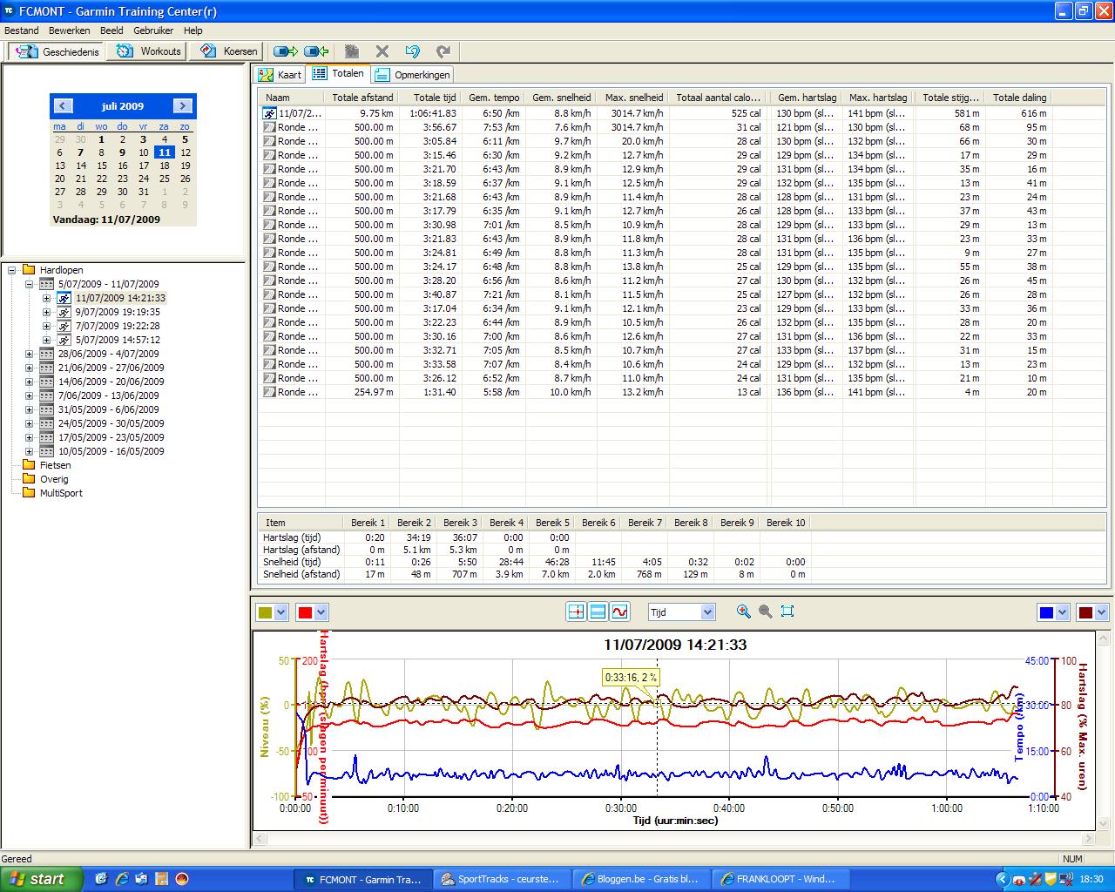Collapse the 5/07/2009 - 11/07/2009 week node
This screenshot has width=1115, height=892.
(x=29, y=284)
